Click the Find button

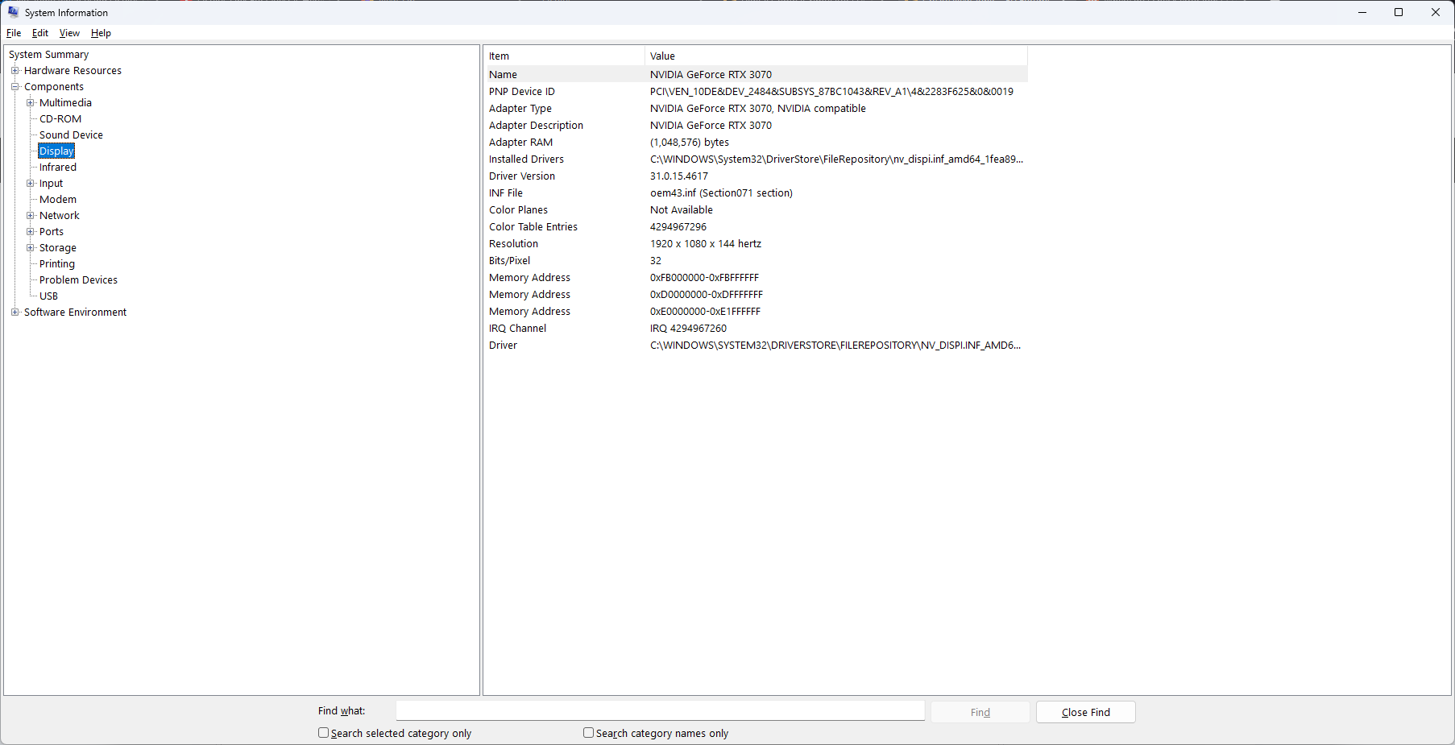coord(980,712)
